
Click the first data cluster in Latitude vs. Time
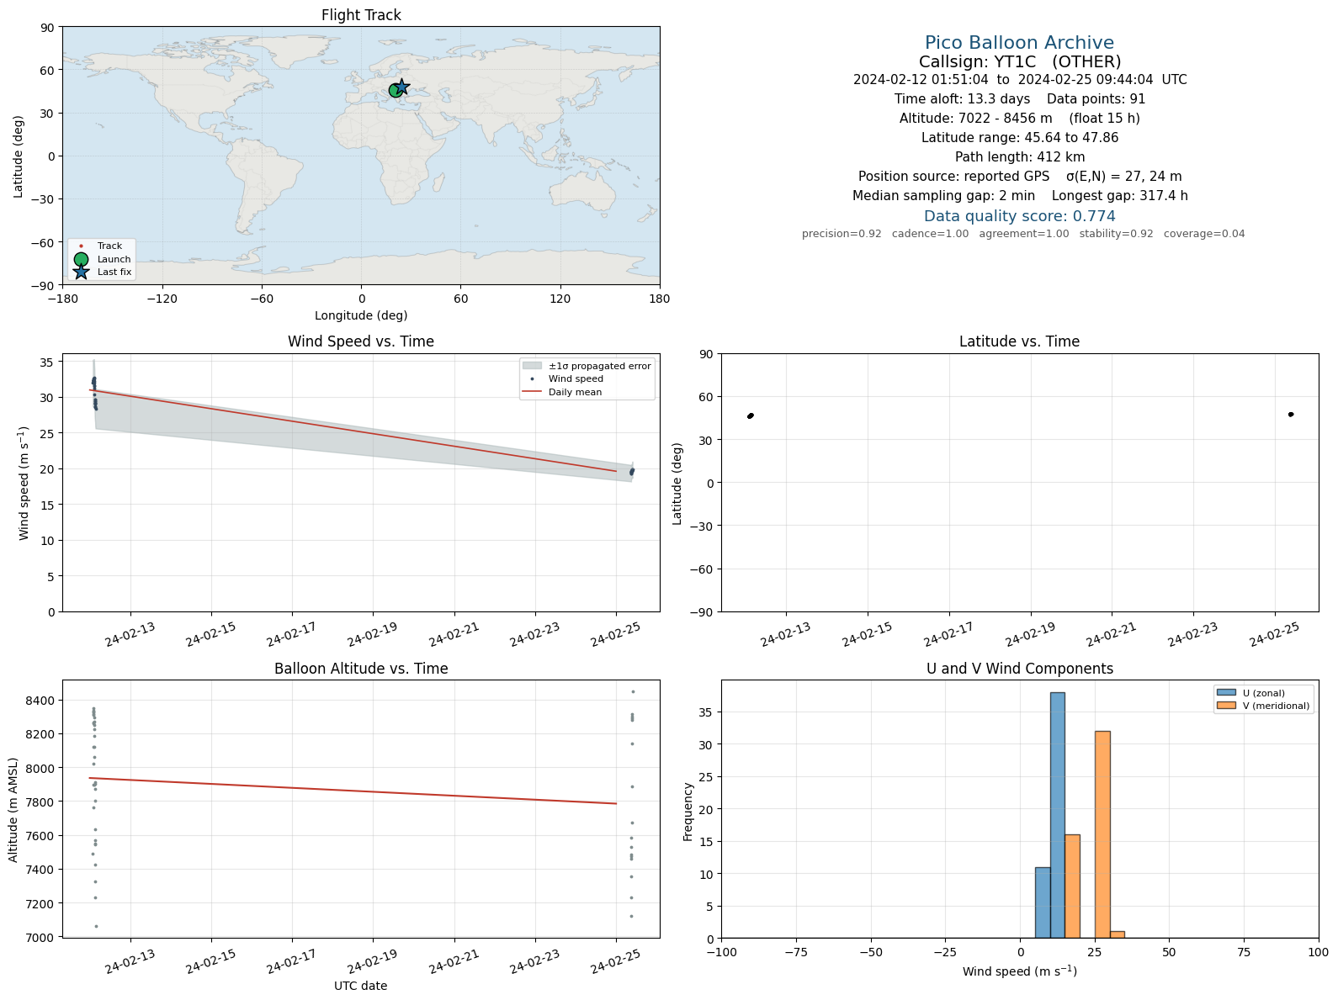point(750,415)
